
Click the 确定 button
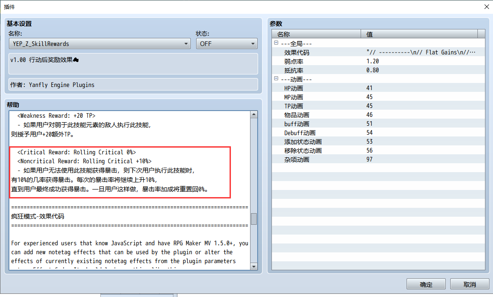point(426,284)
